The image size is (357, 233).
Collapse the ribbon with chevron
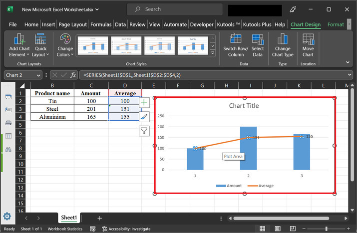348,62
